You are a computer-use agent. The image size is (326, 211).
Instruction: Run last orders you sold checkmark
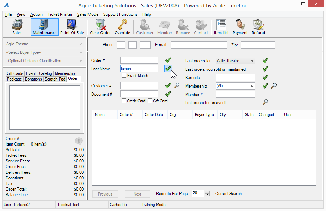click(x=265, y=69)
